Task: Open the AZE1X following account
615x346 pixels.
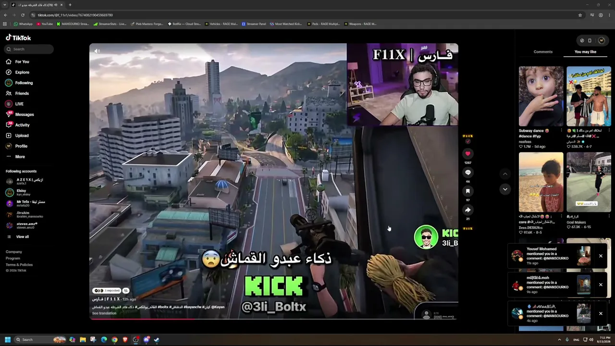Action: click(x=25, y=181)
